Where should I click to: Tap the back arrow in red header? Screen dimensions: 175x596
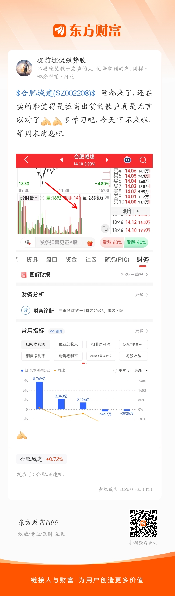pos(26,160)
